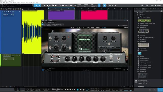Open the plugin preset name dropdown
Screen dimensions: 163x92
58,24
